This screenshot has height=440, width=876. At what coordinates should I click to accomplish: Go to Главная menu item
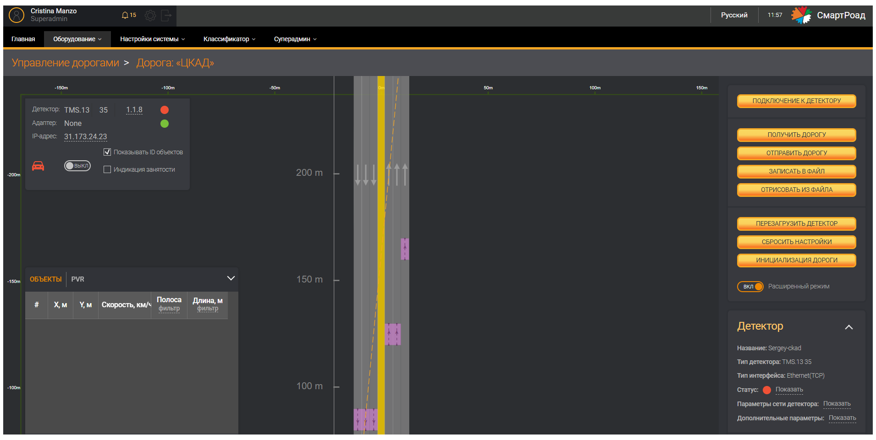coord(23,39)
